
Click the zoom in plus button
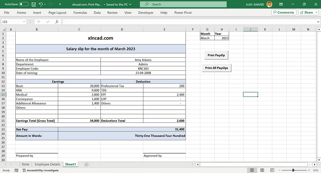click(x=309, y=170)
